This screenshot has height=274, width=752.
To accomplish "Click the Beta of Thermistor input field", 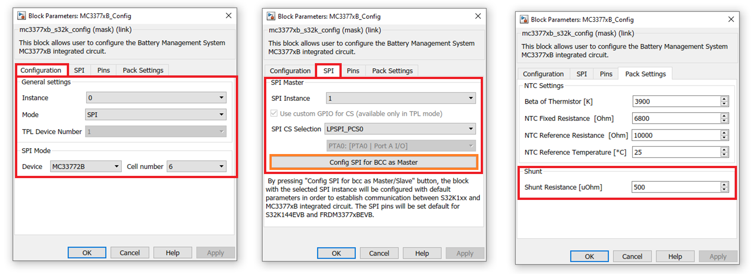I will pyautogui.click(x=676, y=101).
